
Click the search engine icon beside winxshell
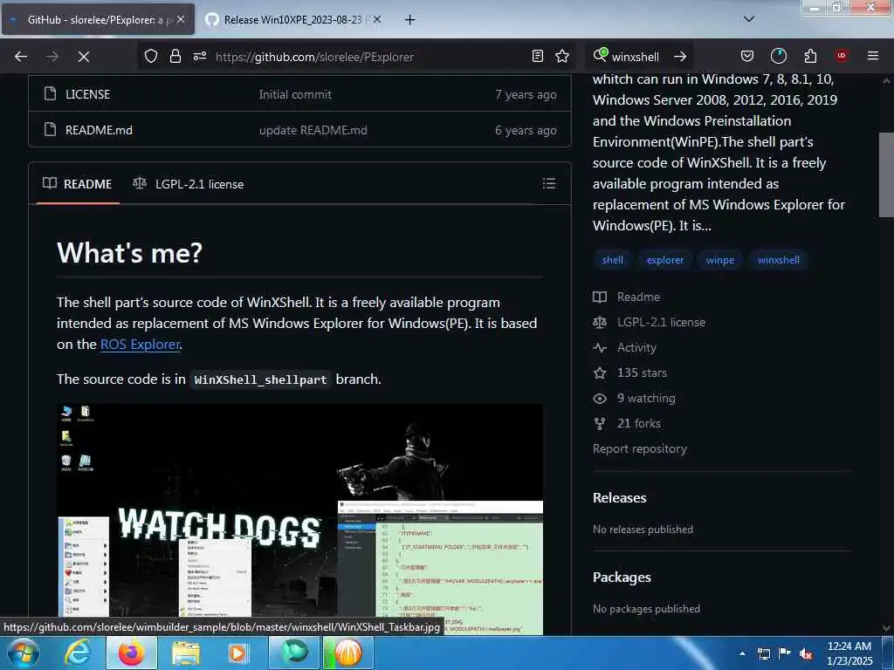tap(601, 55)
